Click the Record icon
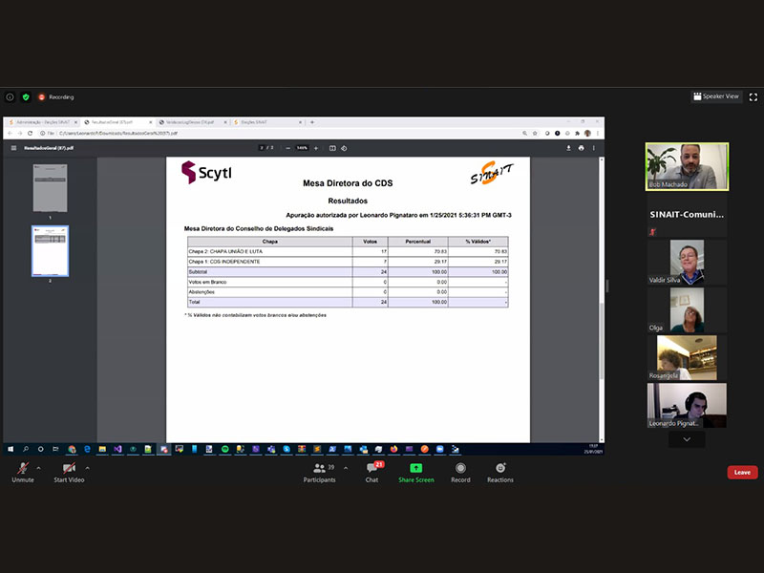764x573 pixels. point(460,469)
